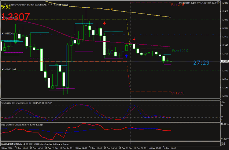This screenshot has height=150, width=229.
Task: Click the #31684527 sell order label
Action: click(x=9, y=70)
